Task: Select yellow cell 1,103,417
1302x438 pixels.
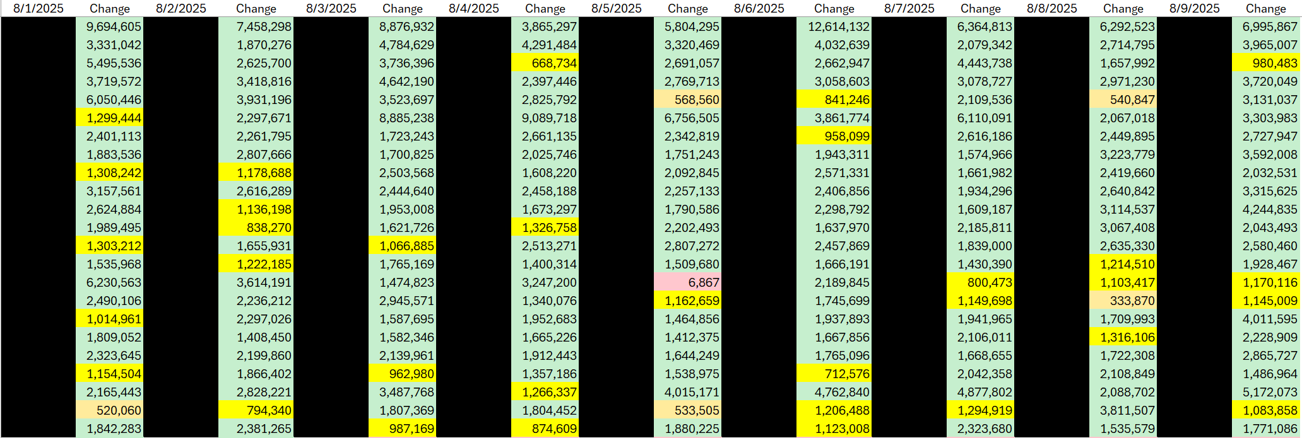Action: 1123,282
